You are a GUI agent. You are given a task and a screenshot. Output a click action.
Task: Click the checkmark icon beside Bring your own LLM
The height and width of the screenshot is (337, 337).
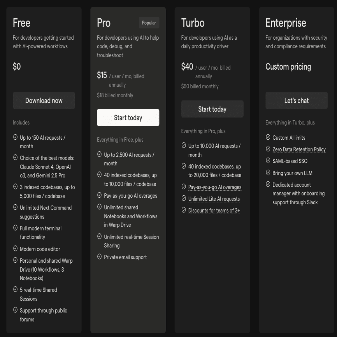(x=268, y=173)
